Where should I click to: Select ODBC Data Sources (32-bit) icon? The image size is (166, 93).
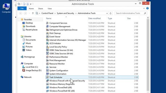point(47,50)
